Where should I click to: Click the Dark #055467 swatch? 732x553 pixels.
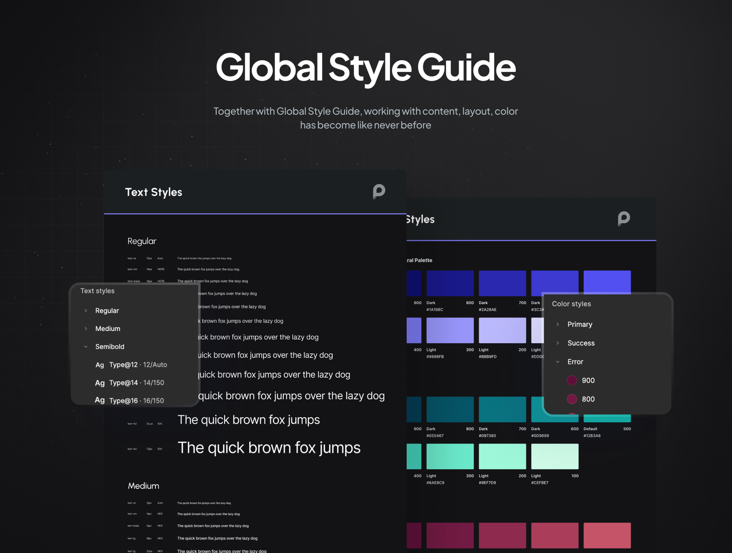449,409
